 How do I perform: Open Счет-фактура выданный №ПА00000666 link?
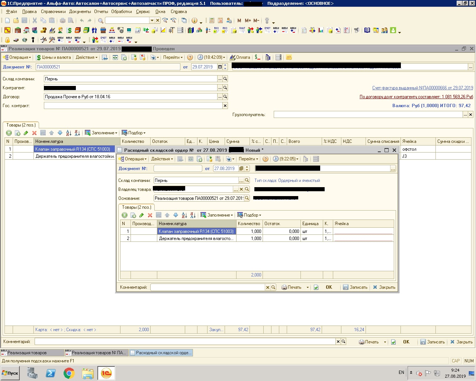click(423, 88)
